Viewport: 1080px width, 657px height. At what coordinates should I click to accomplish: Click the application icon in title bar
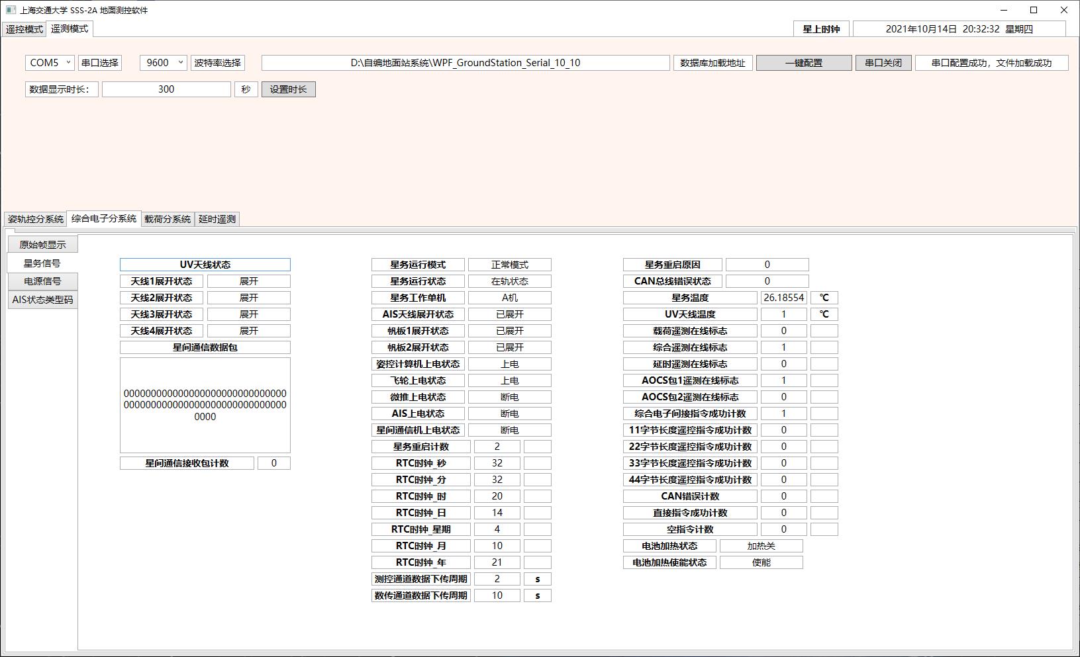[11, 10]
